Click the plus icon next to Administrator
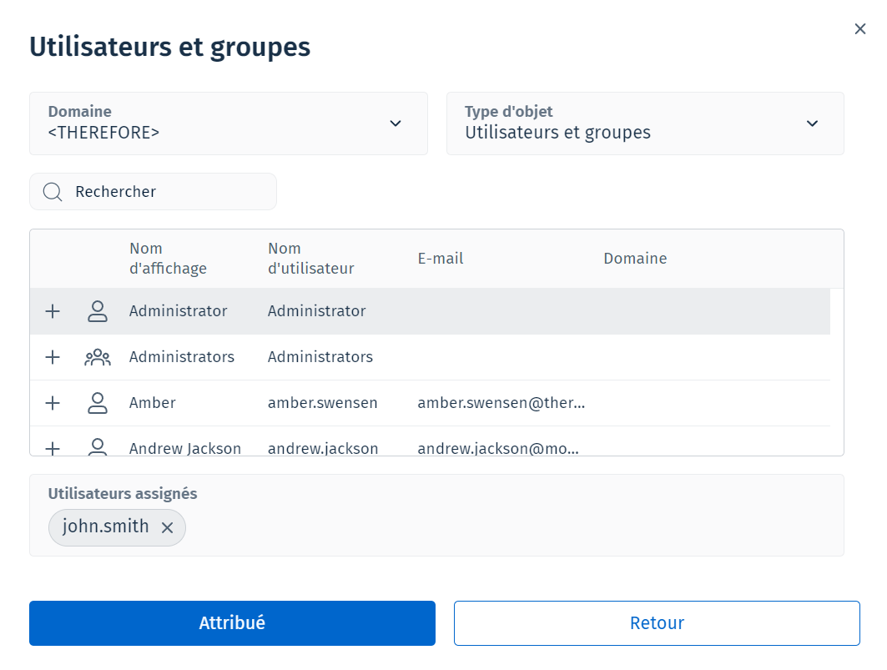 coord(53,311)
